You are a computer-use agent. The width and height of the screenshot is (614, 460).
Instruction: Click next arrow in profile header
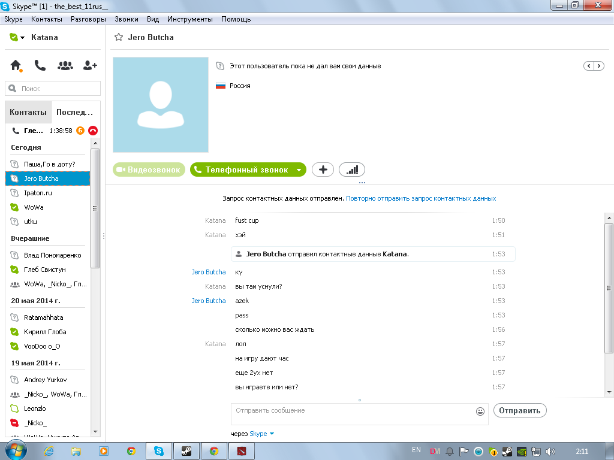click(x=599, y=66)
